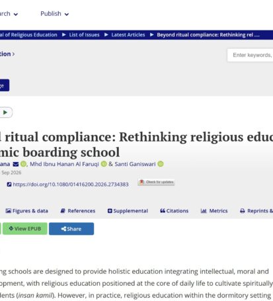This screenshot has height=301, width=273.
Task: Click the blue Share button
Action: point(71,229)
